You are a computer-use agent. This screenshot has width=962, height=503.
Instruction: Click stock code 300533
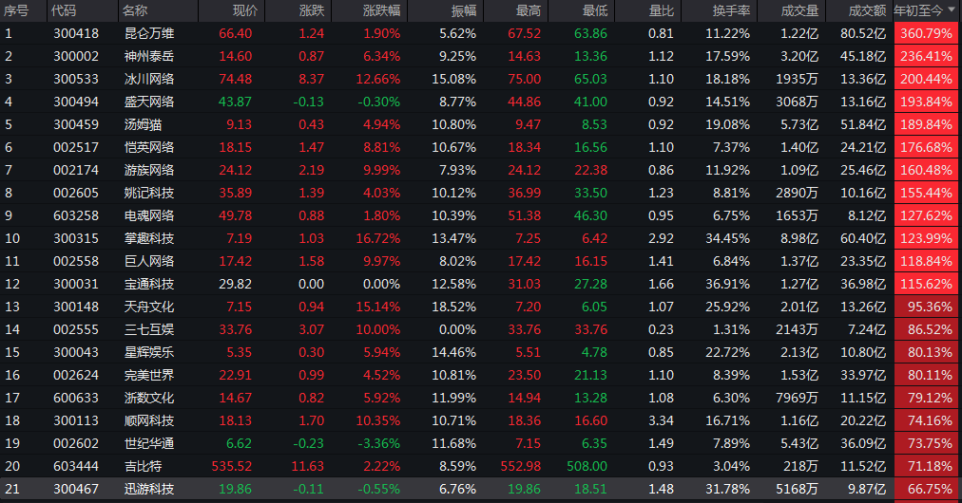click(76, 79)
